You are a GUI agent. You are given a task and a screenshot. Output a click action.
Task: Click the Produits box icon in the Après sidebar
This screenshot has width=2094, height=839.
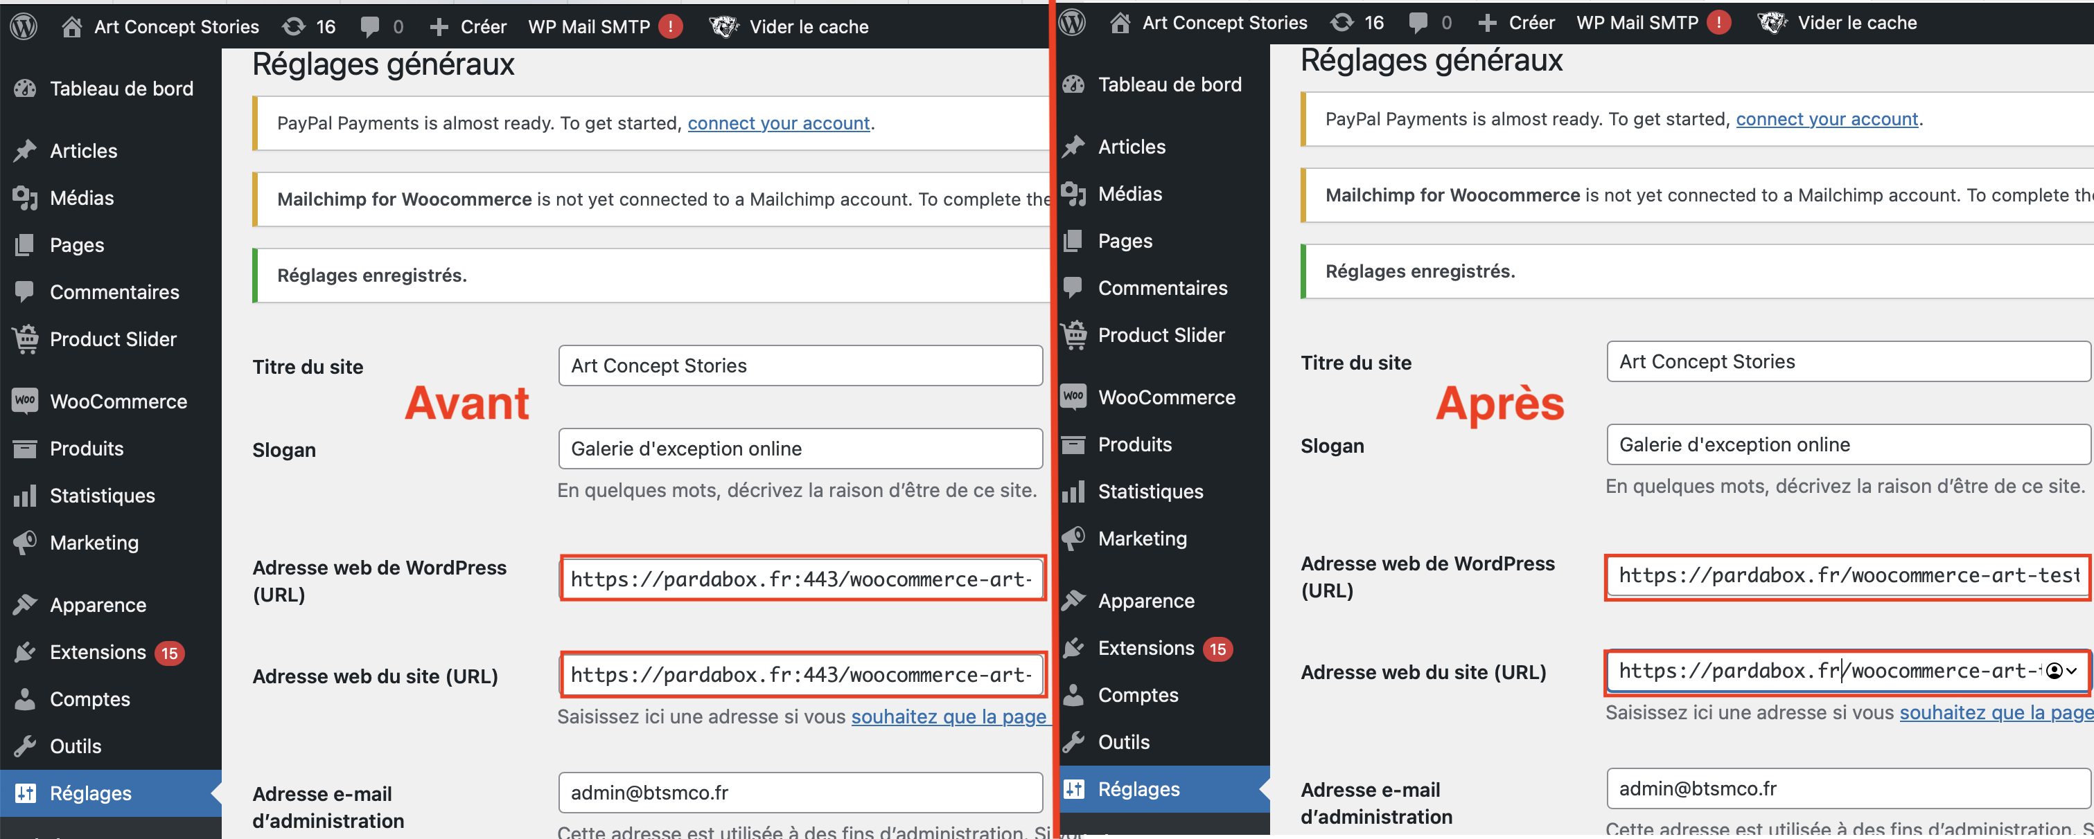click(x=1074, y=444)
